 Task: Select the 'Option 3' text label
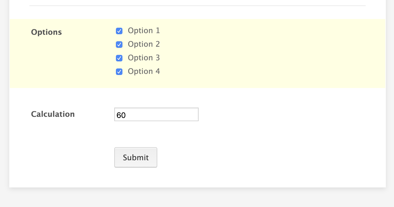144,58
